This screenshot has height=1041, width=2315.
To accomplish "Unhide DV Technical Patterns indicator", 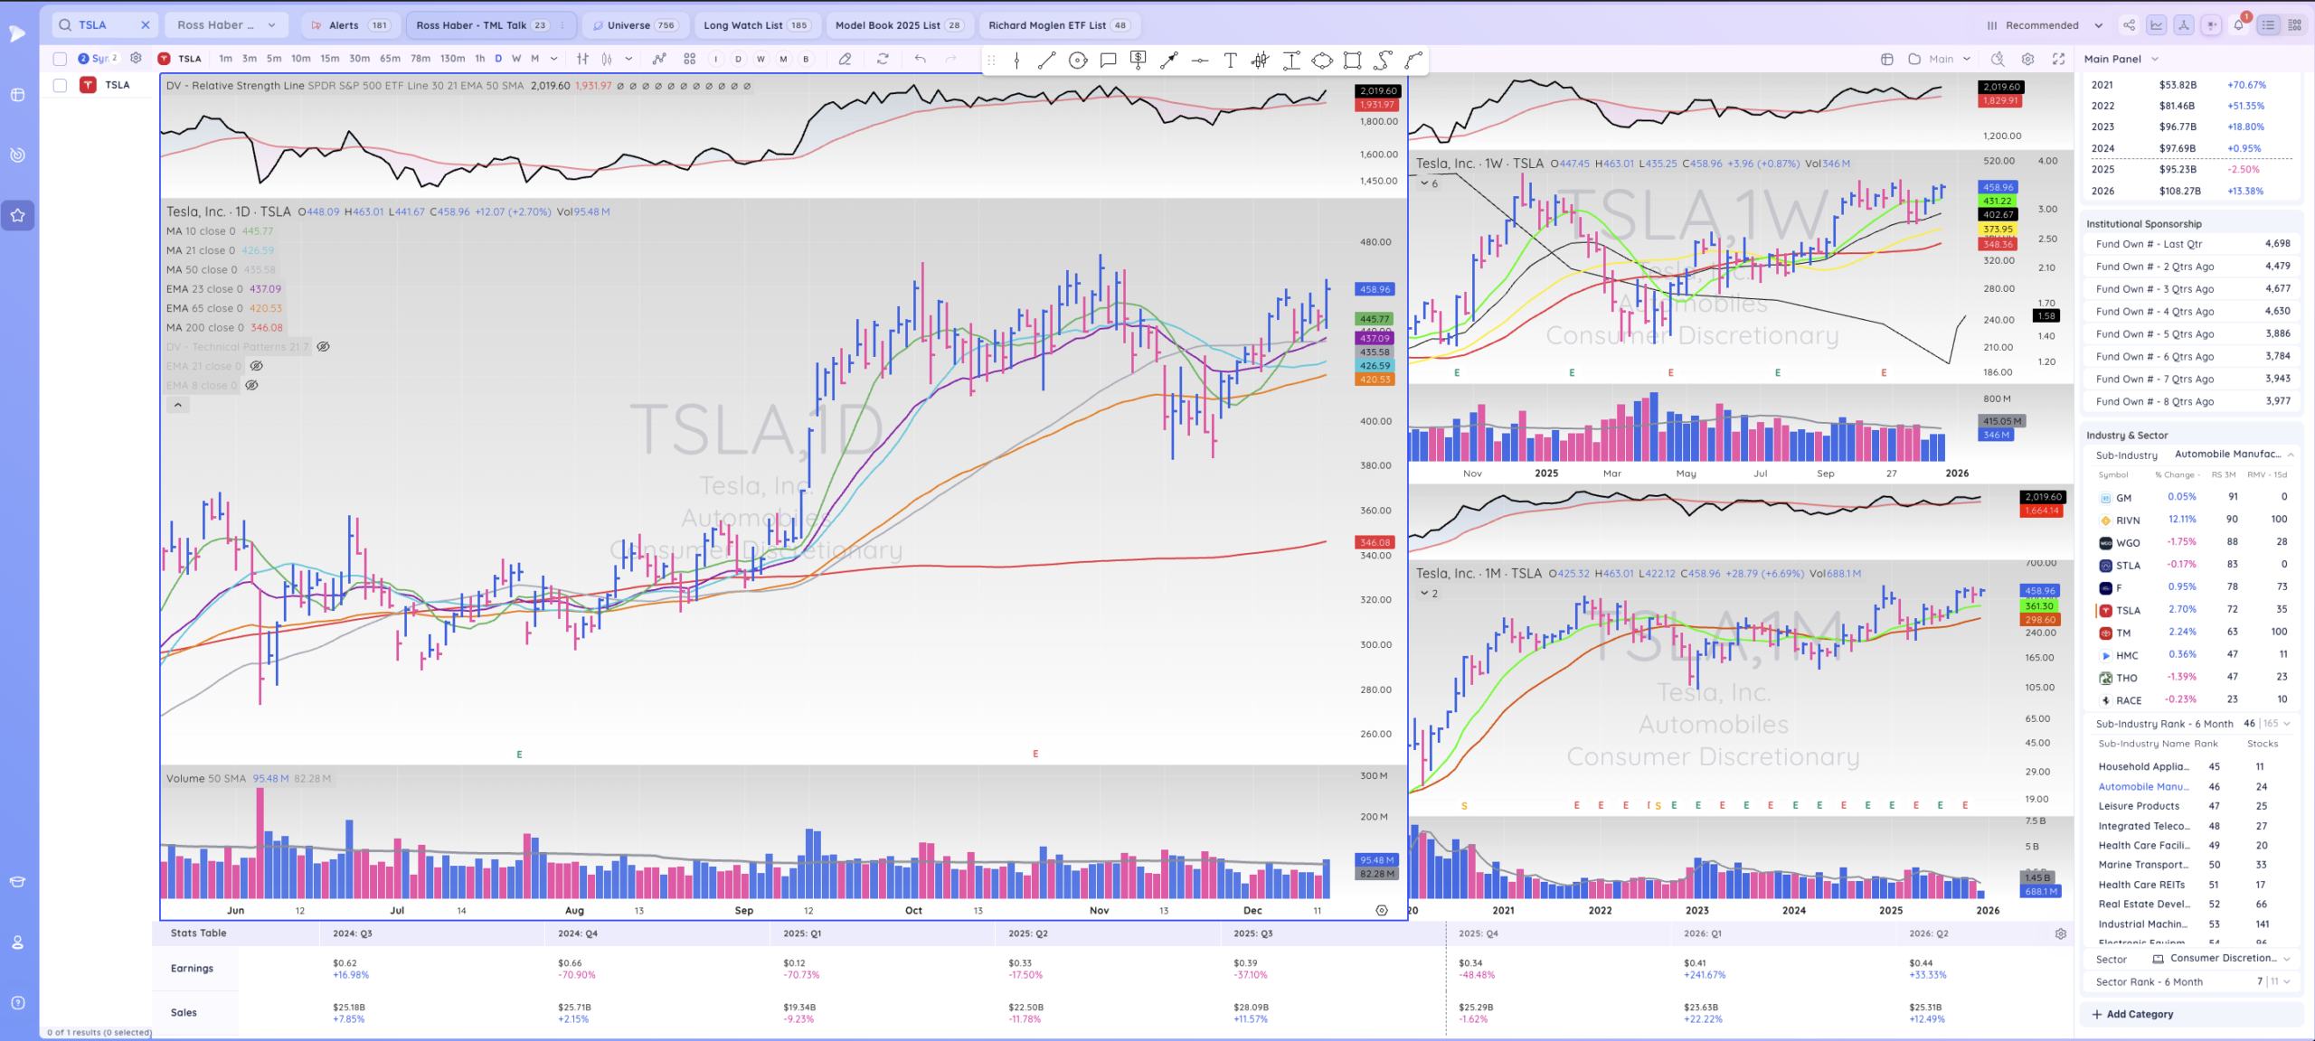I will pyautogui.click(x=323, y=347).
